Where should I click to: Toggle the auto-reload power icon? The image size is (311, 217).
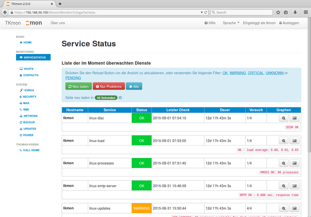coord(120,97)
